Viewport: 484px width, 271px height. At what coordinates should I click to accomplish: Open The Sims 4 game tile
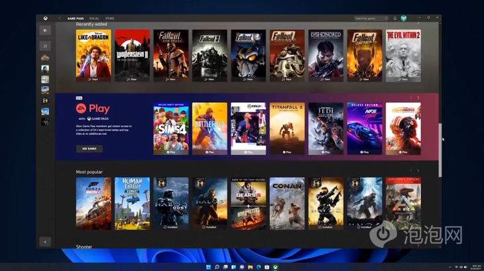tap(171, 129)
